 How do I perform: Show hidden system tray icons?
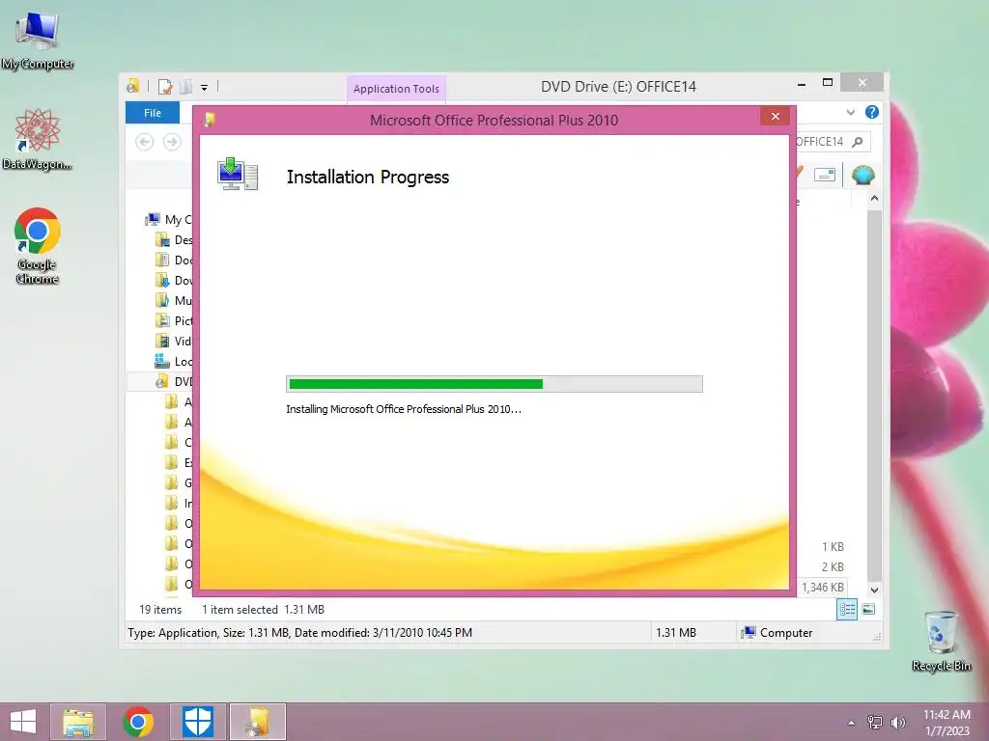coord(851,723)
